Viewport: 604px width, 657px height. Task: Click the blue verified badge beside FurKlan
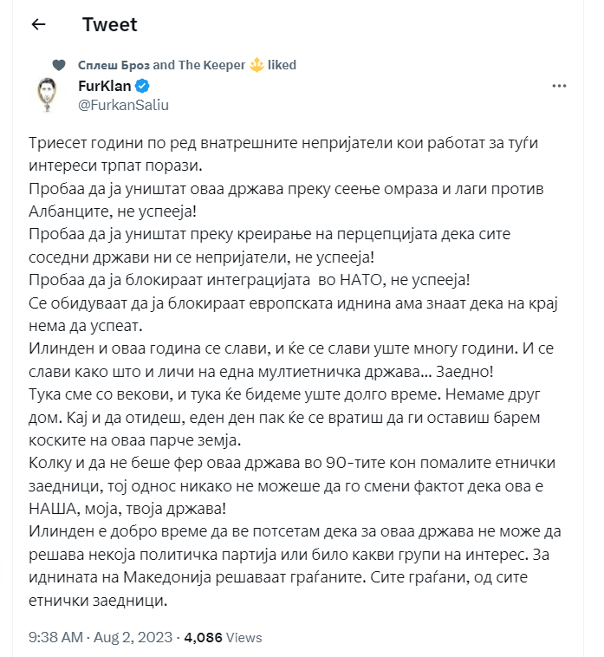point(142,86)
